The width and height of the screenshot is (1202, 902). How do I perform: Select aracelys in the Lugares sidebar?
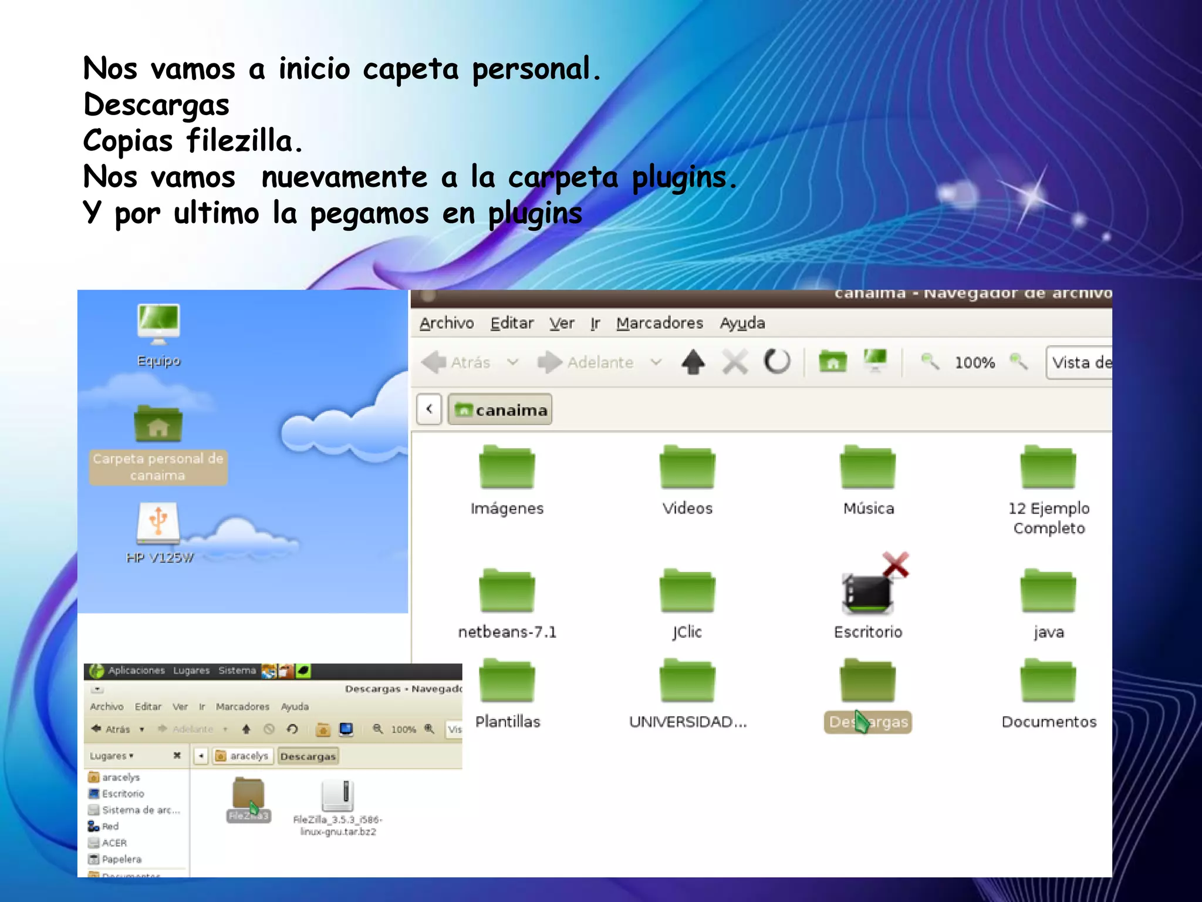tap(114, 778)
